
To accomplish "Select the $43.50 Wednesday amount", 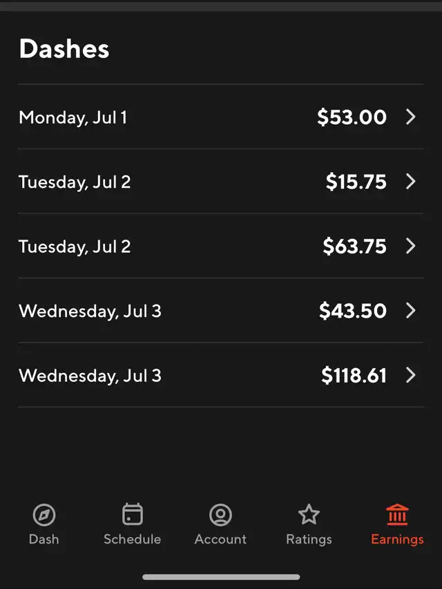I will 352,311.
